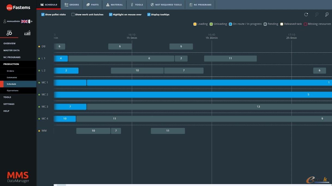The width and height of the screenshot is (332, 186).
Task: Disable Highlight on mouse over
Action: pyautogui.click(x=111, y=14)
